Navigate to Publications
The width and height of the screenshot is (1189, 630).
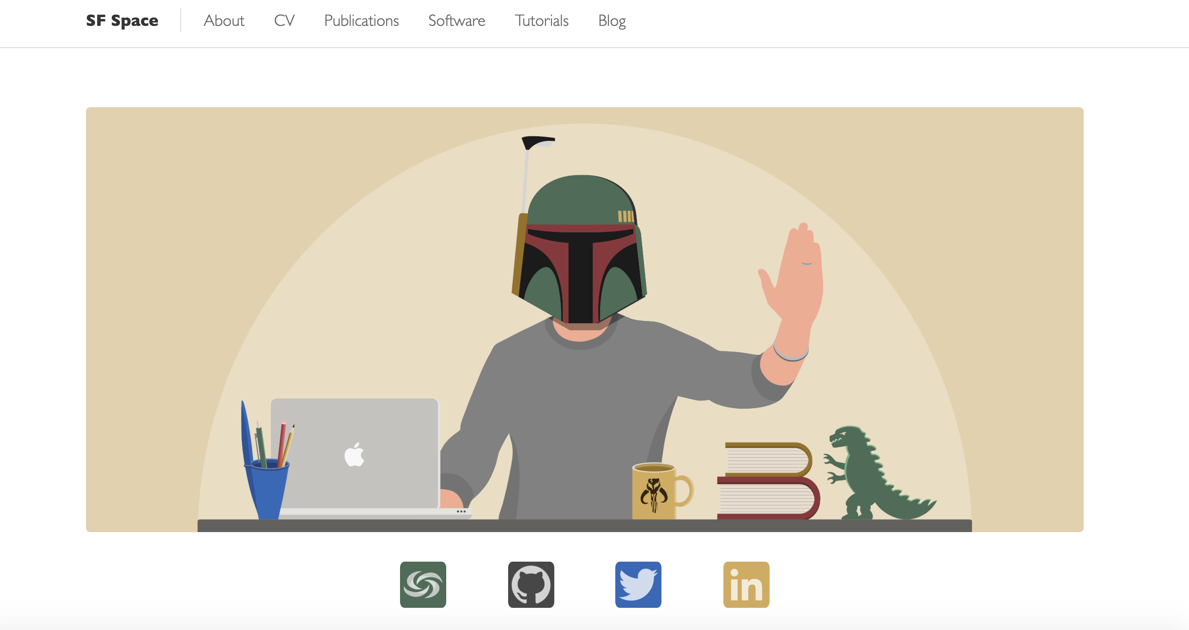(361, 21)
